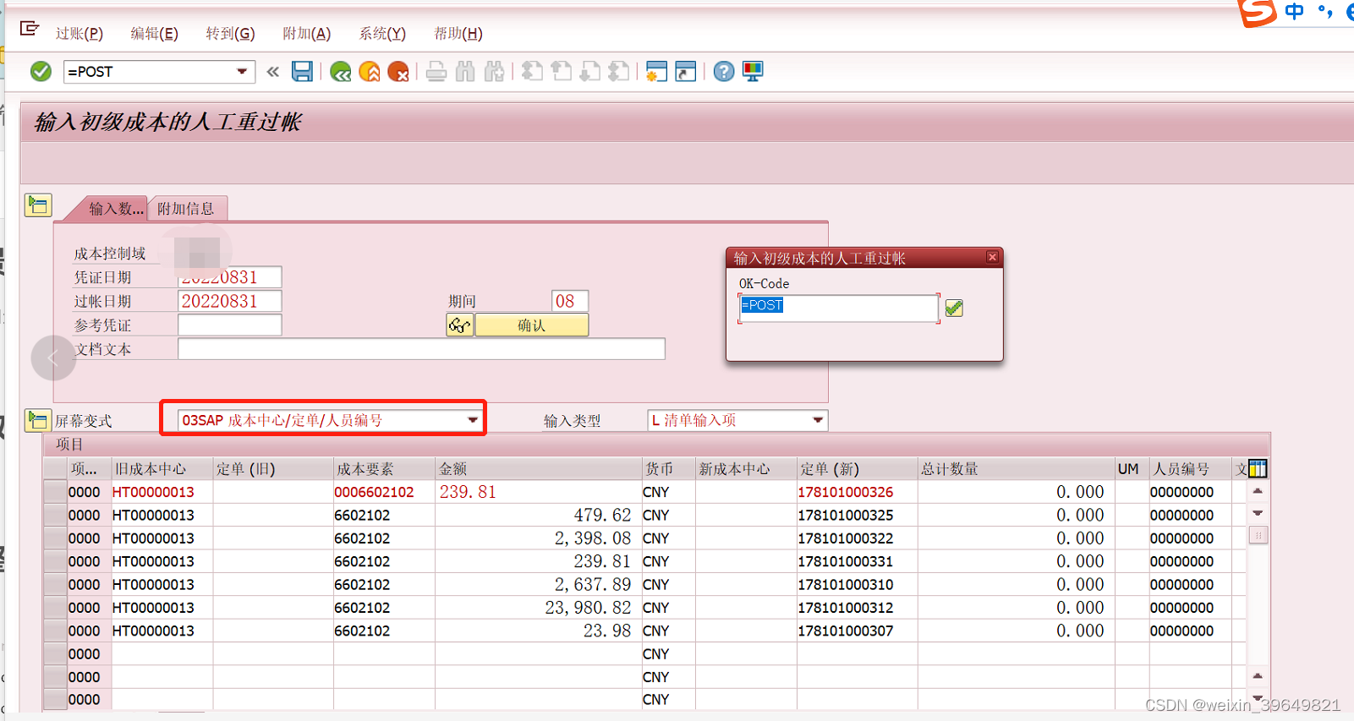The height and width of the screenshot is (721, 1354).
Task: Click the 成本要素 column header
Action: pyautogui.click(x=384, y=469)
